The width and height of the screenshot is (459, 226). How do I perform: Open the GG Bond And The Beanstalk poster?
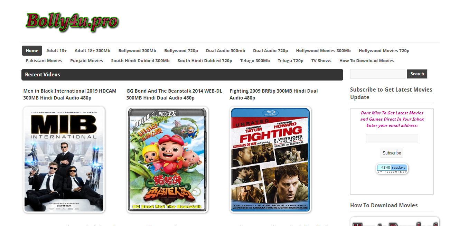tap(167, 159)
